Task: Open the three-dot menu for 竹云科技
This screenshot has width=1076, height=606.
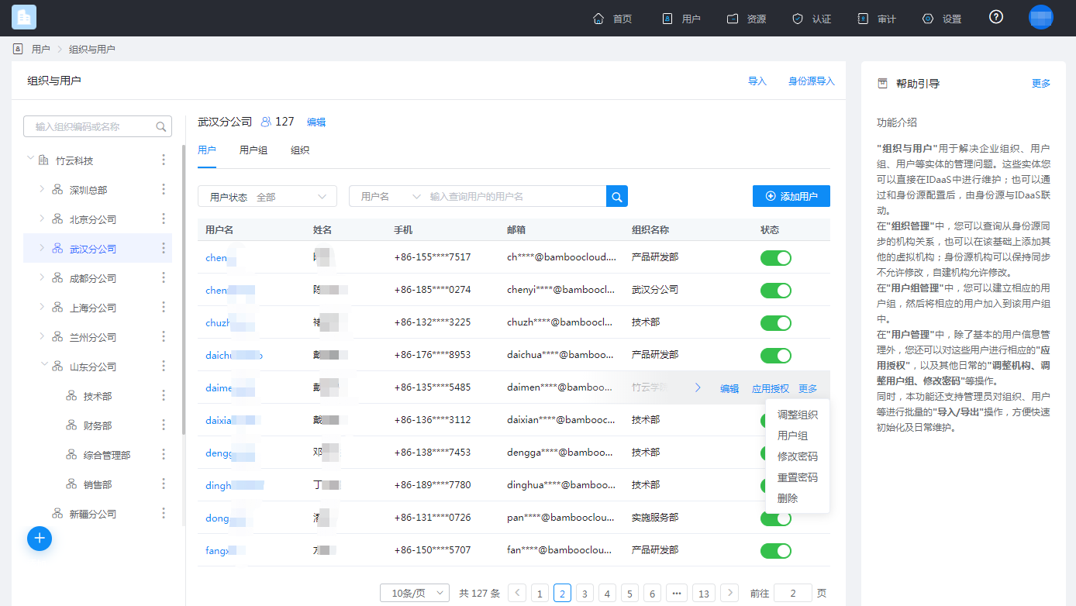Action: click(164, 160)
